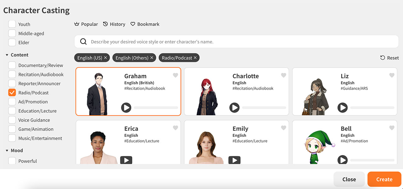Remove the English (Others) filter chip
This screenshot has height=189, width=403.
click(152, 58)
